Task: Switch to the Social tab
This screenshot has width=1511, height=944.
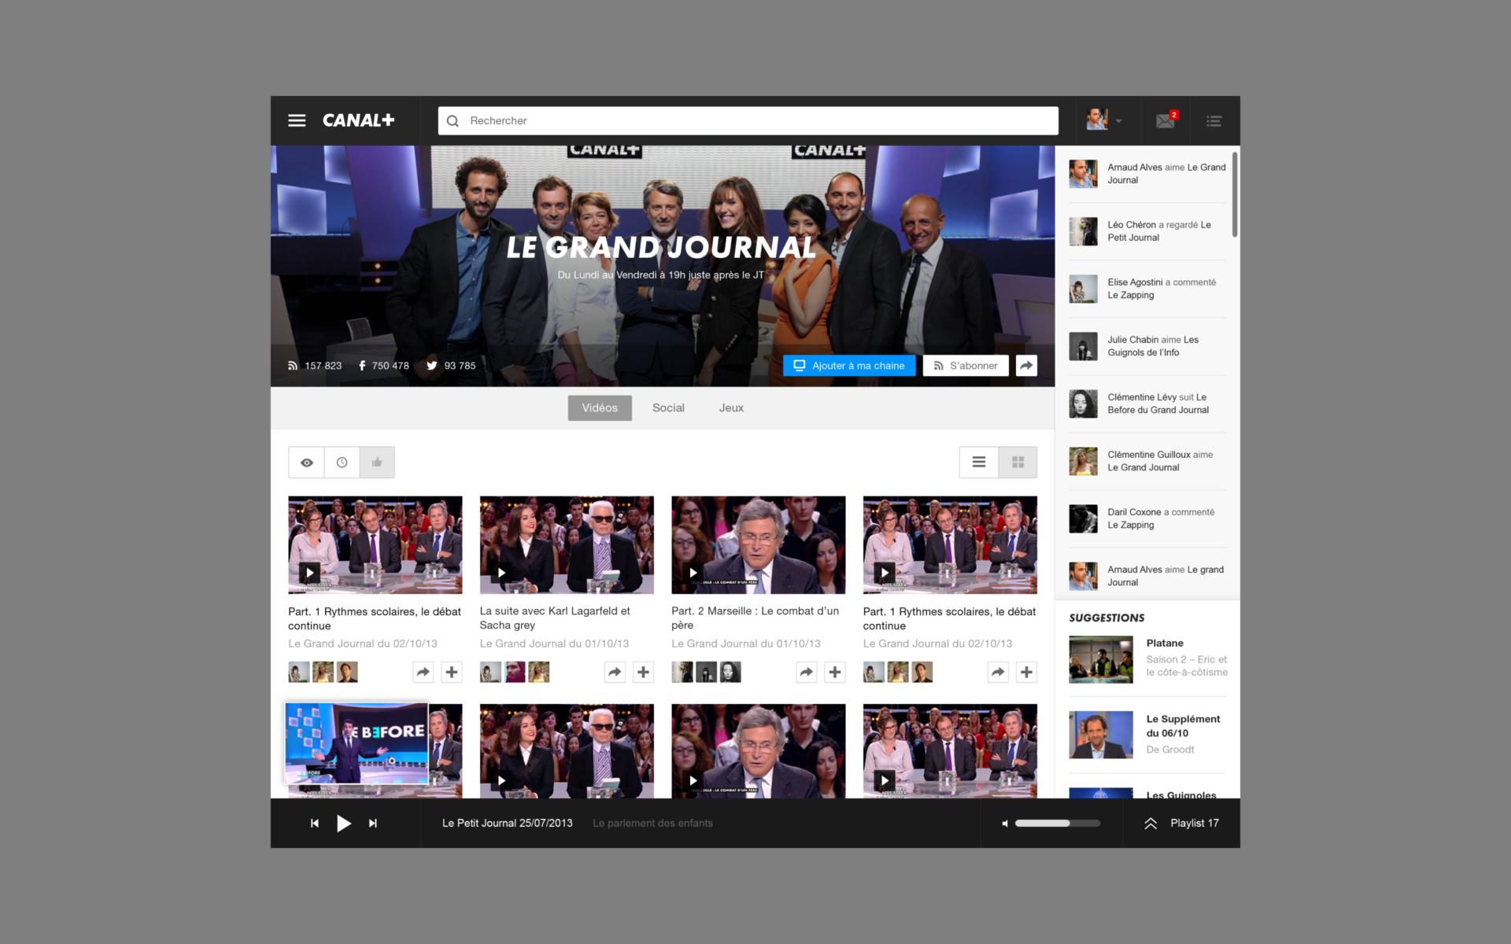Action: [668, 407]
